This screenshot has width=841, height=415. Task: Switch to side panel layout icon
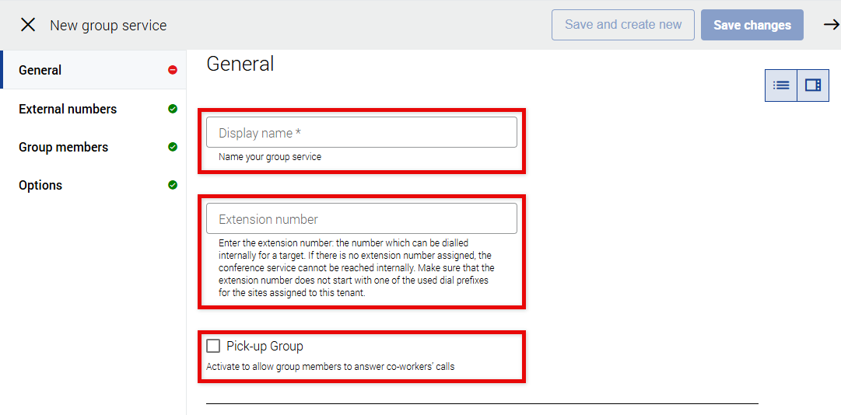(x=813, y=85)
